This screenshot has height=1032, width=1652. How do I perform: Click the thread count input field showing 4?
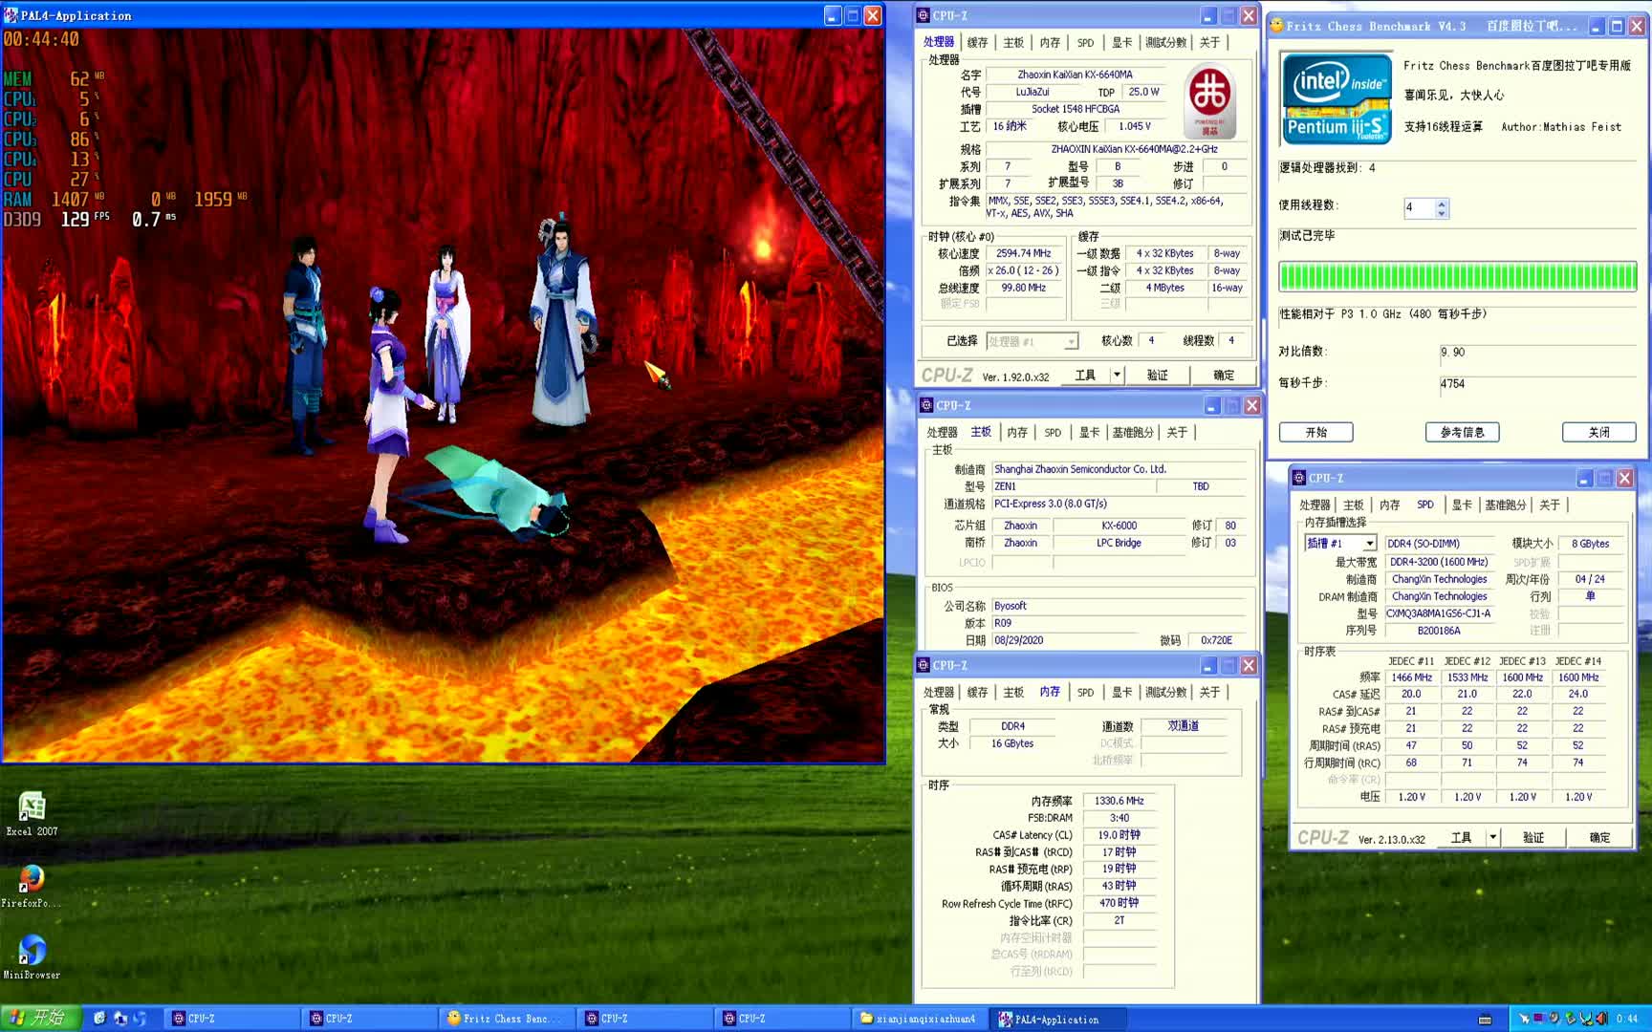pyautogui.click(x=1418, y=208)
